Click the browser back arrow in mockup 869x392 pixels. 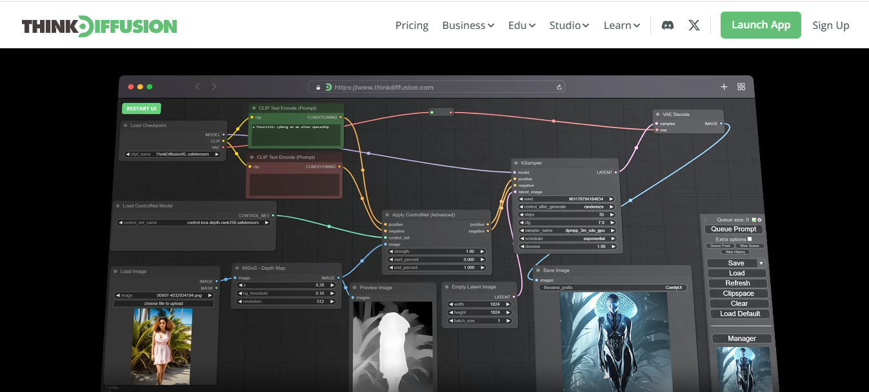tap(198, 87)
